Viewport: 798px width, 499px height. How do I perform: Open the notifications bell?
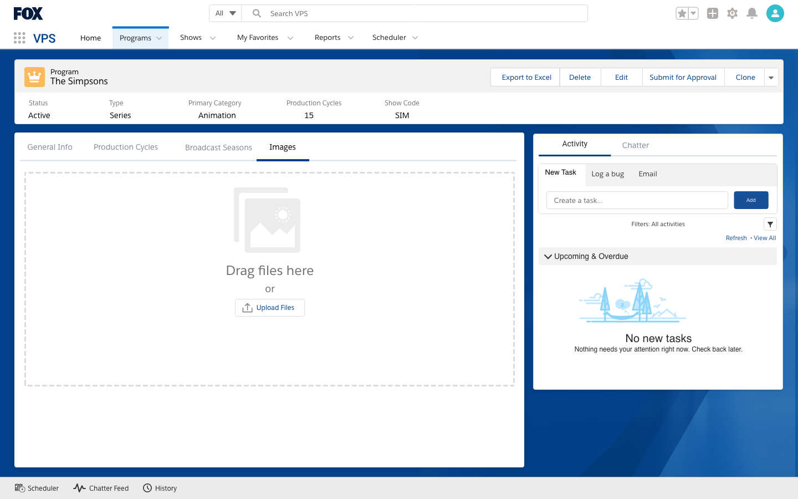[752, 13]
